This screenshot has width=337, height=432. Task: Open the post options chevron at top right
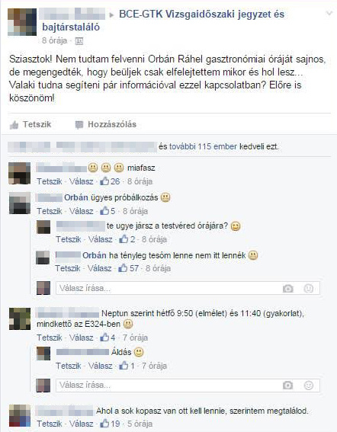pos(329,13)
